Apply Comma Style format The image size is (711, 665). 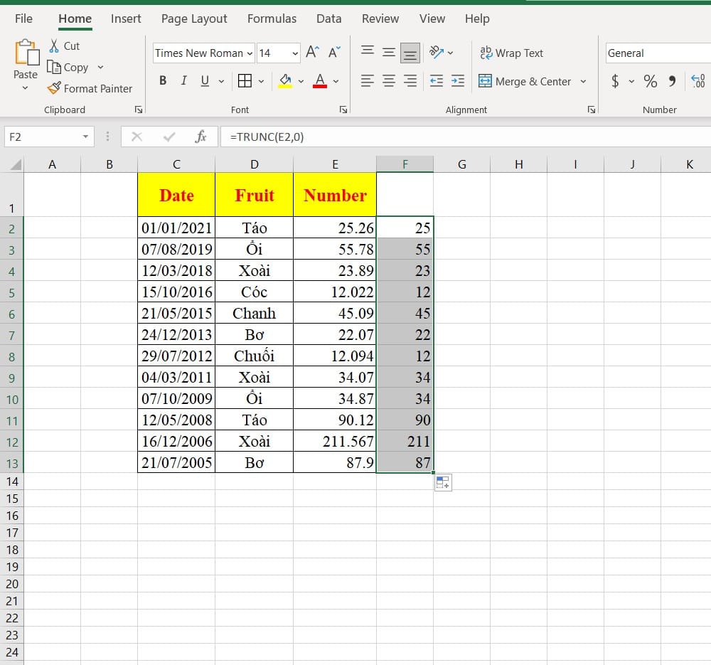pos(672,81)
